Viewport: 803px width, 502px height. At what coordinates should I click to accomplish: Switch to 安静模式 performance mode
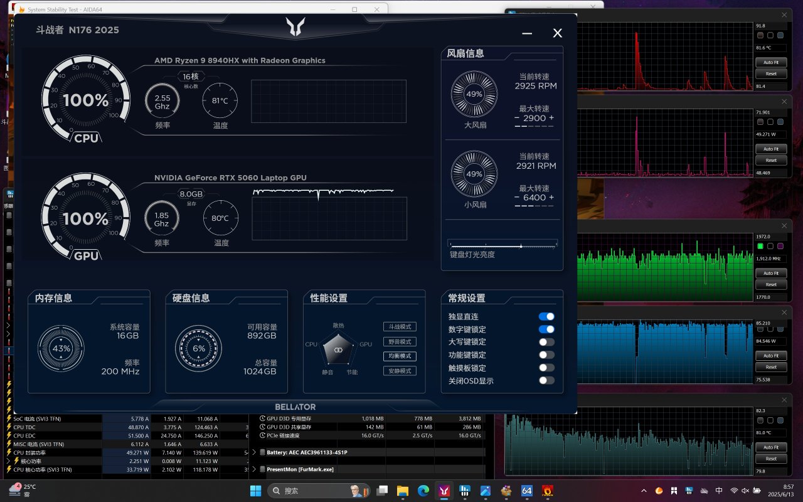pyautogui.click(x=400, y=371)
